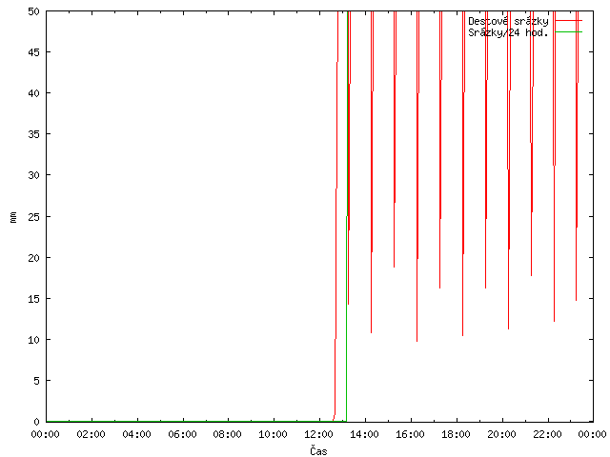Click the 'Srážky/24 hod.' legend label
This screenshot has width=610, height=457.
(x=508, y=32)
